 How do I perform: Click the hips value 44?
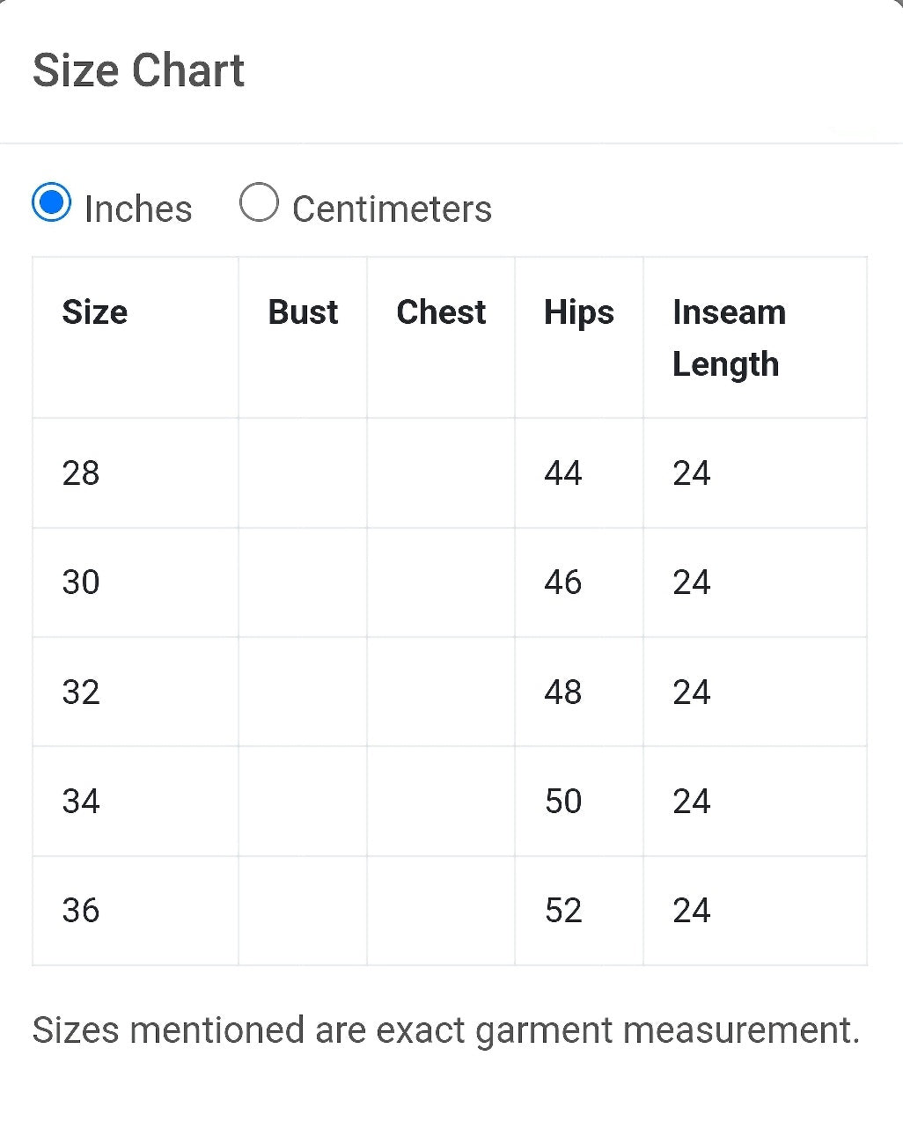coord(563,473)
